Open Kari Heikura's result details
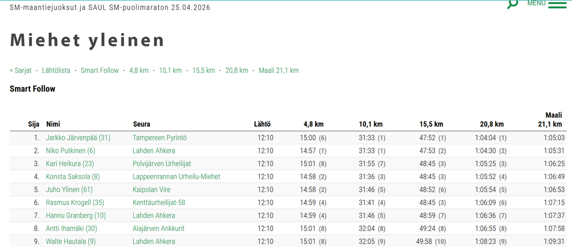 click(70, 164)
